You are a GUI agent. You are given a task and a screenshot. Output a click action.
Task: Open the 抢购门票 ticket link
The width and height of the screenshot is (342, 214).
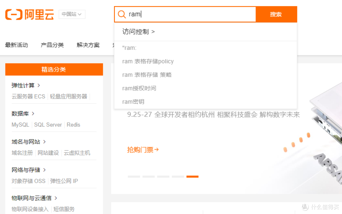pos(143,150)
